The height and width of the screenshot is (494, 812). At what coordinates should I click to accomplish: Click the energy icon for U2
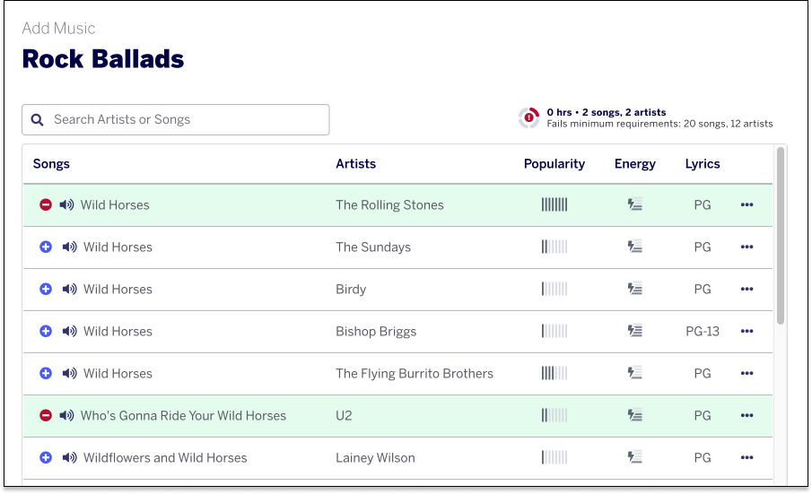[x=635, y=415]
